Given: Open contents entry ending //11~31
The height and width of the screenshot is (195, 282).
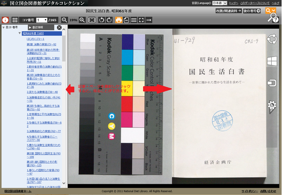Looking at the screenshot, I should (x=44, y=68).
